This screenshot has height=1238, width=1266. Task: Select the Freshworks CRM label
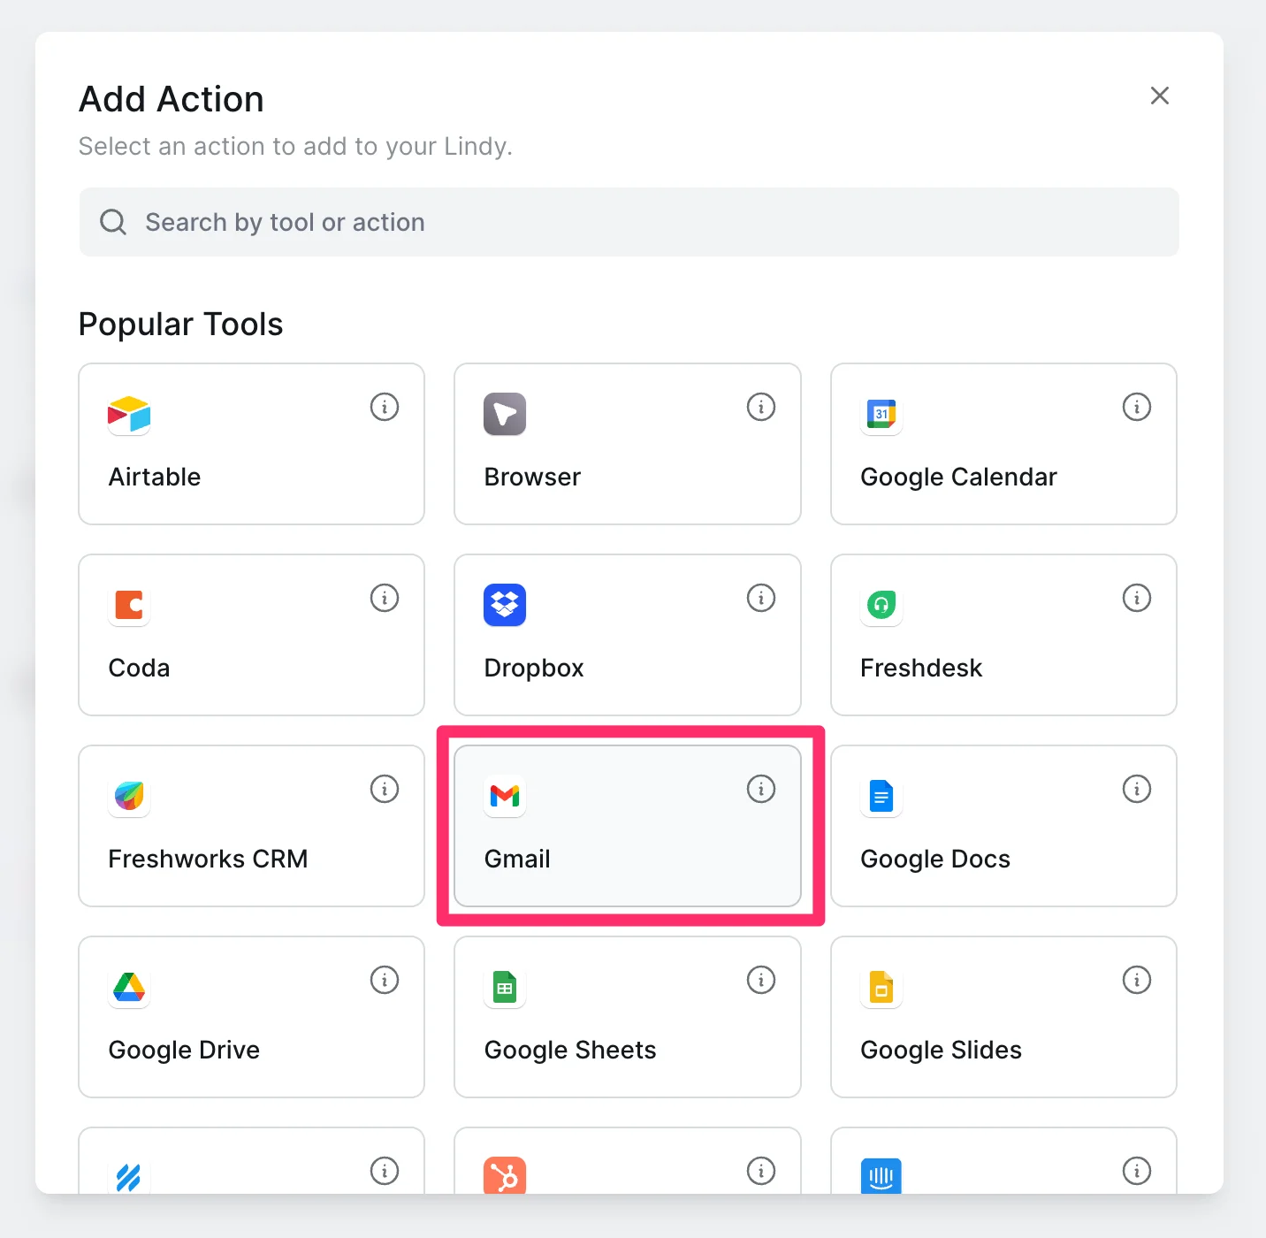pos(208,859)
